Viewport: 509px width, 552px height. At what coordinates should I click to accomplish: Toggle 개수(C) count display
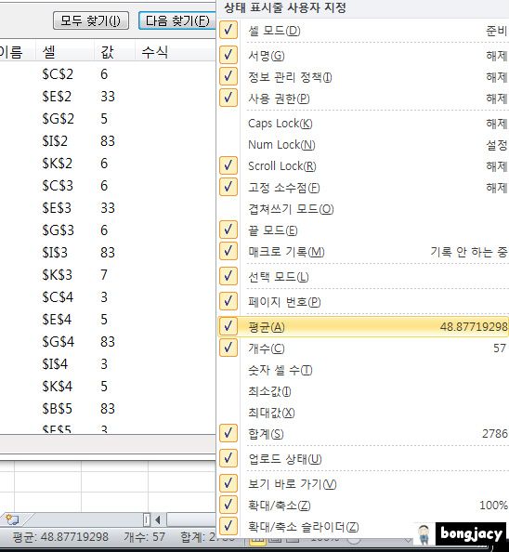click(x=363, y=348)
